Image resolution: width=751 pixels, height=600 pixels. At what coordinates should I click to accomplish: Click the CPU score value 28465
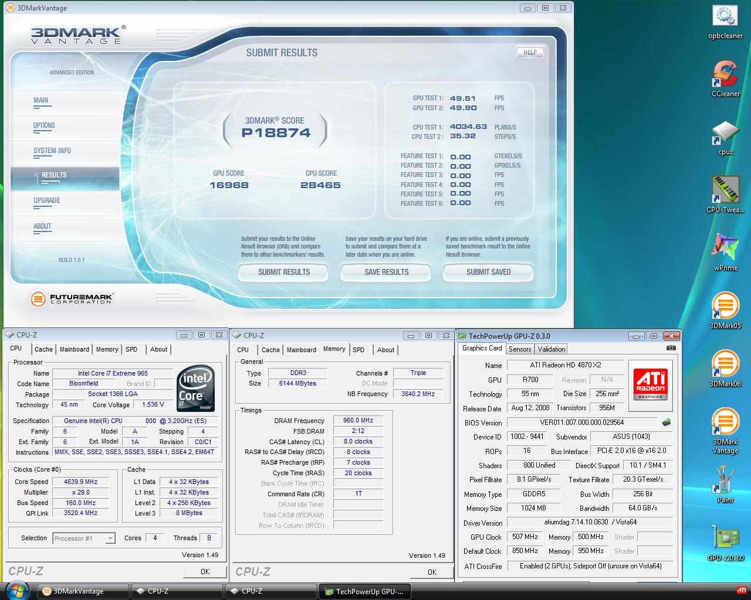[x=320, y=185]
